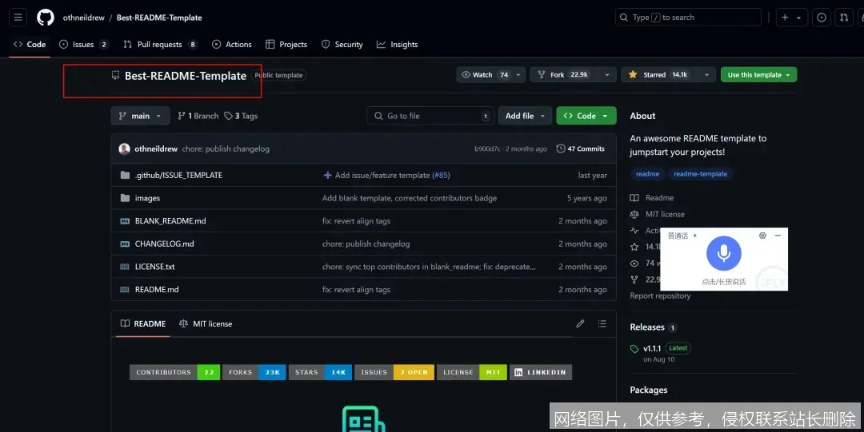Open the Actions tab
864x432 pixels.
coord(232,45)
